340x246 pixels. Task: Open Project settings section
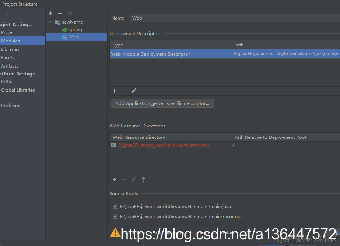click(x=8, y=32)
